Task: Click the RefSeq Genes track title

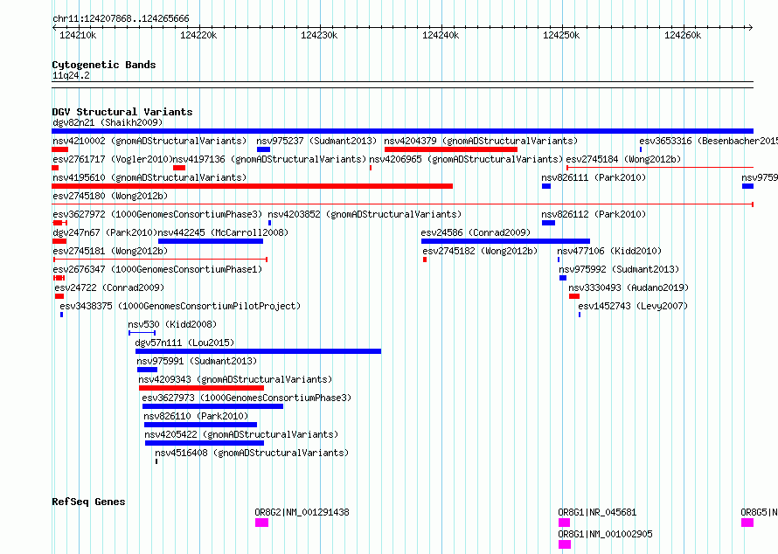Action: point(88,502)
